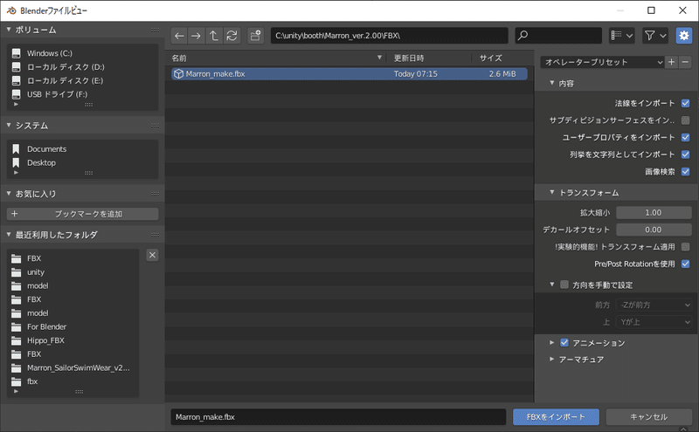
Task: Toggle ユーザープロパティをインポート checkbox
Action: point(686,138)
